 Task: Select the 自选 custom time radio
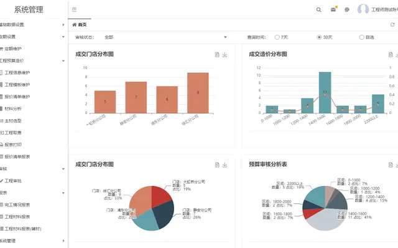click(x=361, y=37)
